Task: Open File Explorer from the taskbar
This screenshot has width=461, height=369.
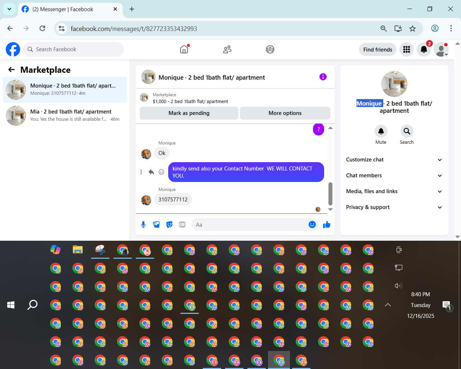Action: [78, 250]
